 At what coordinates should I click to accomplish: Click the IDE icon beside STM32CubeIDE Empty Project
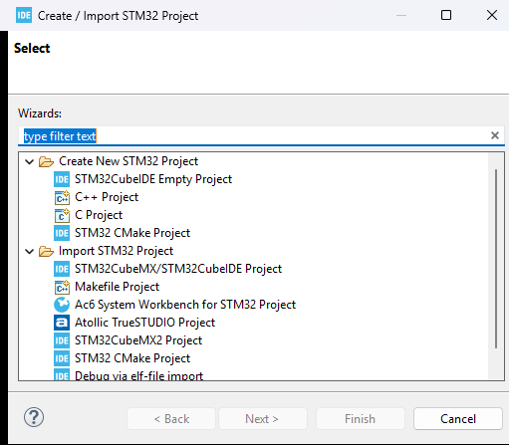(62, 179)
